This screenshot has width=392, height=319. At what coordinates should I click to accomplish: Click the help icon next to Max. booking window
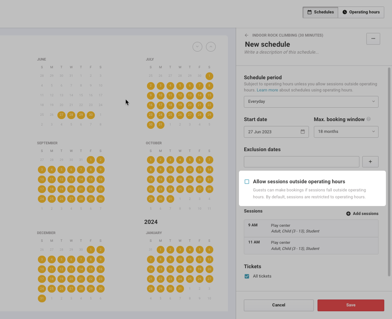tap(368, 119)
